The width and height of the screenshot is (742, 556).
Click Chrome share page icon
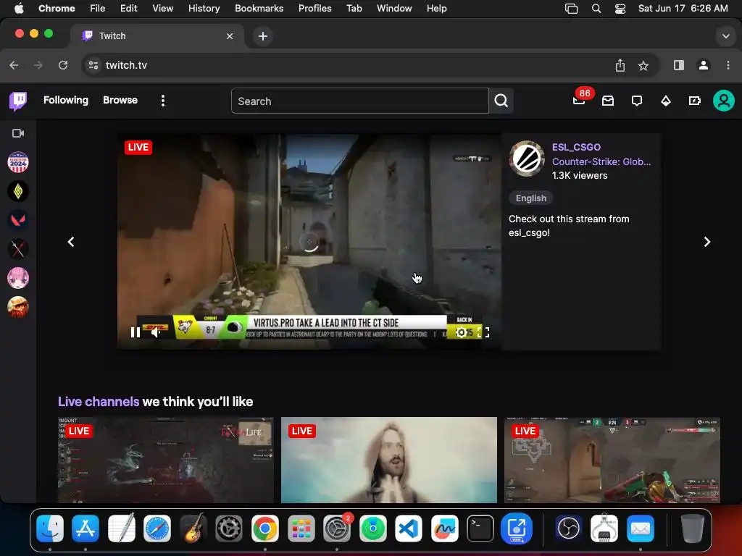(x=620, y=65)
